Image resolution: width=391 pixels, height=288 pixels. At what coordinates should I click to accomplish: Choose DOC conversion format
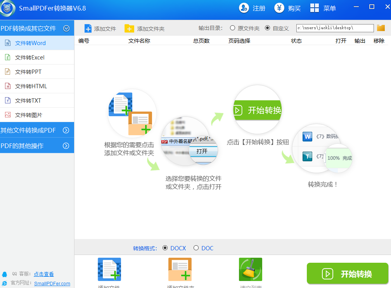(x=196, y=248)
